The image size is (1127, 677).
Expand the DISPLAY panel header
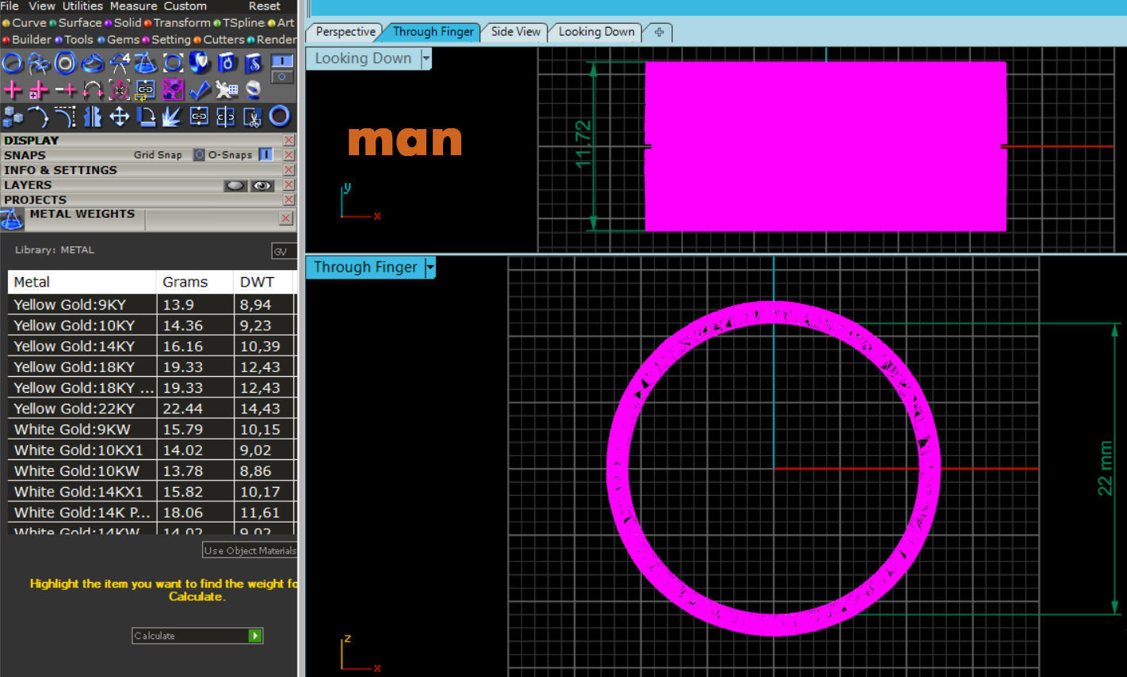pyautogui.click(x=147, y=140)
